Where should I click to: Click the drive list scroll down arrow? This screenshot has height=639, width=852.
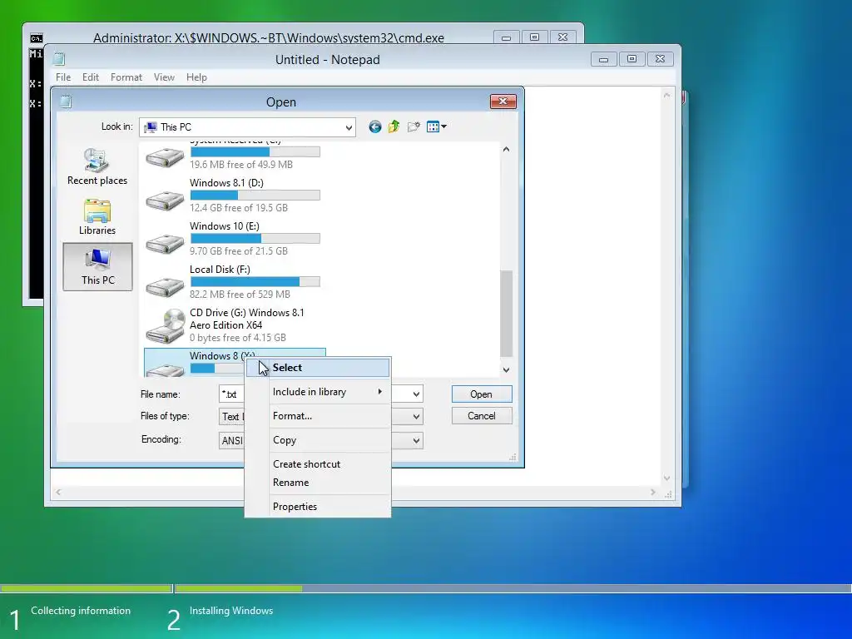point(506,370)
